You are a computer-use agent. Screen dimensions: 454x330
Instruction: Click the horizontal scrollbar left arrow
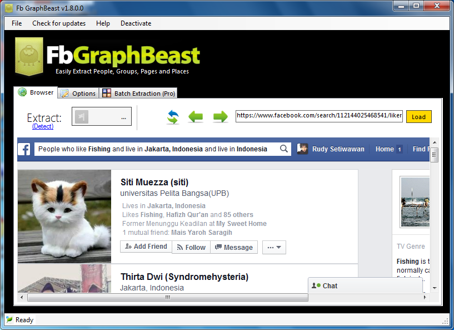[22, 297]
